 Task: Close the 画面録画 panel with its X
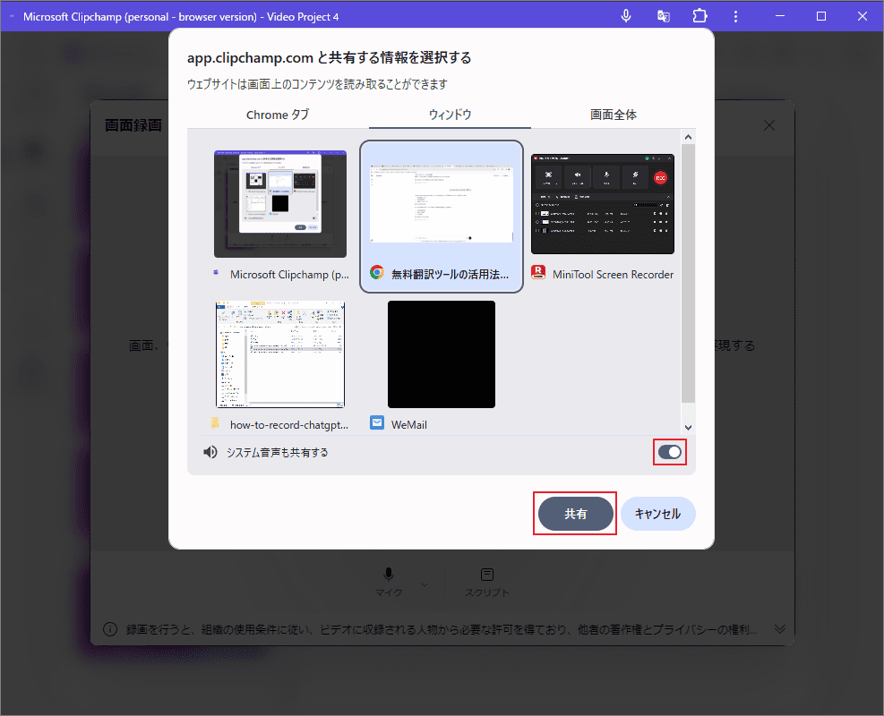point(769,125)
